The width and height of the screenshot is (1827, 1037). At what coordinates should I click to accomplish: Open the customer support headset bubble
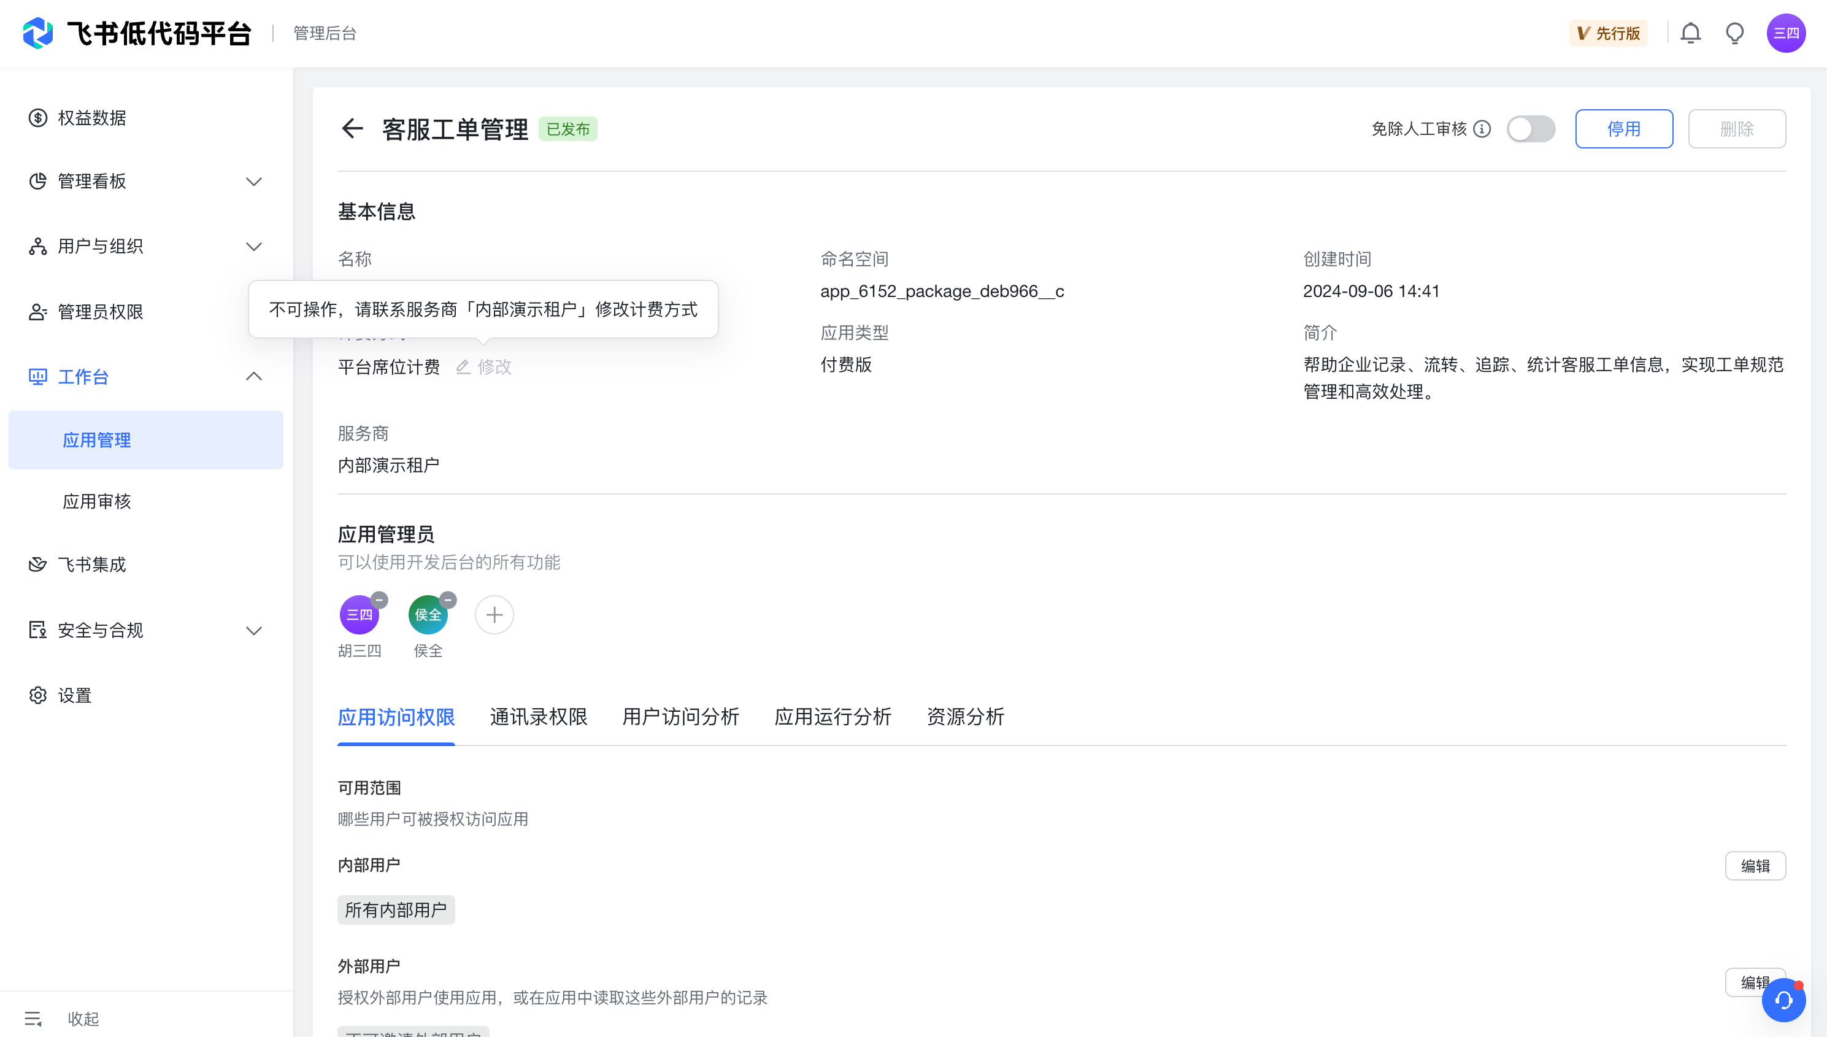click(1783, 1000)
